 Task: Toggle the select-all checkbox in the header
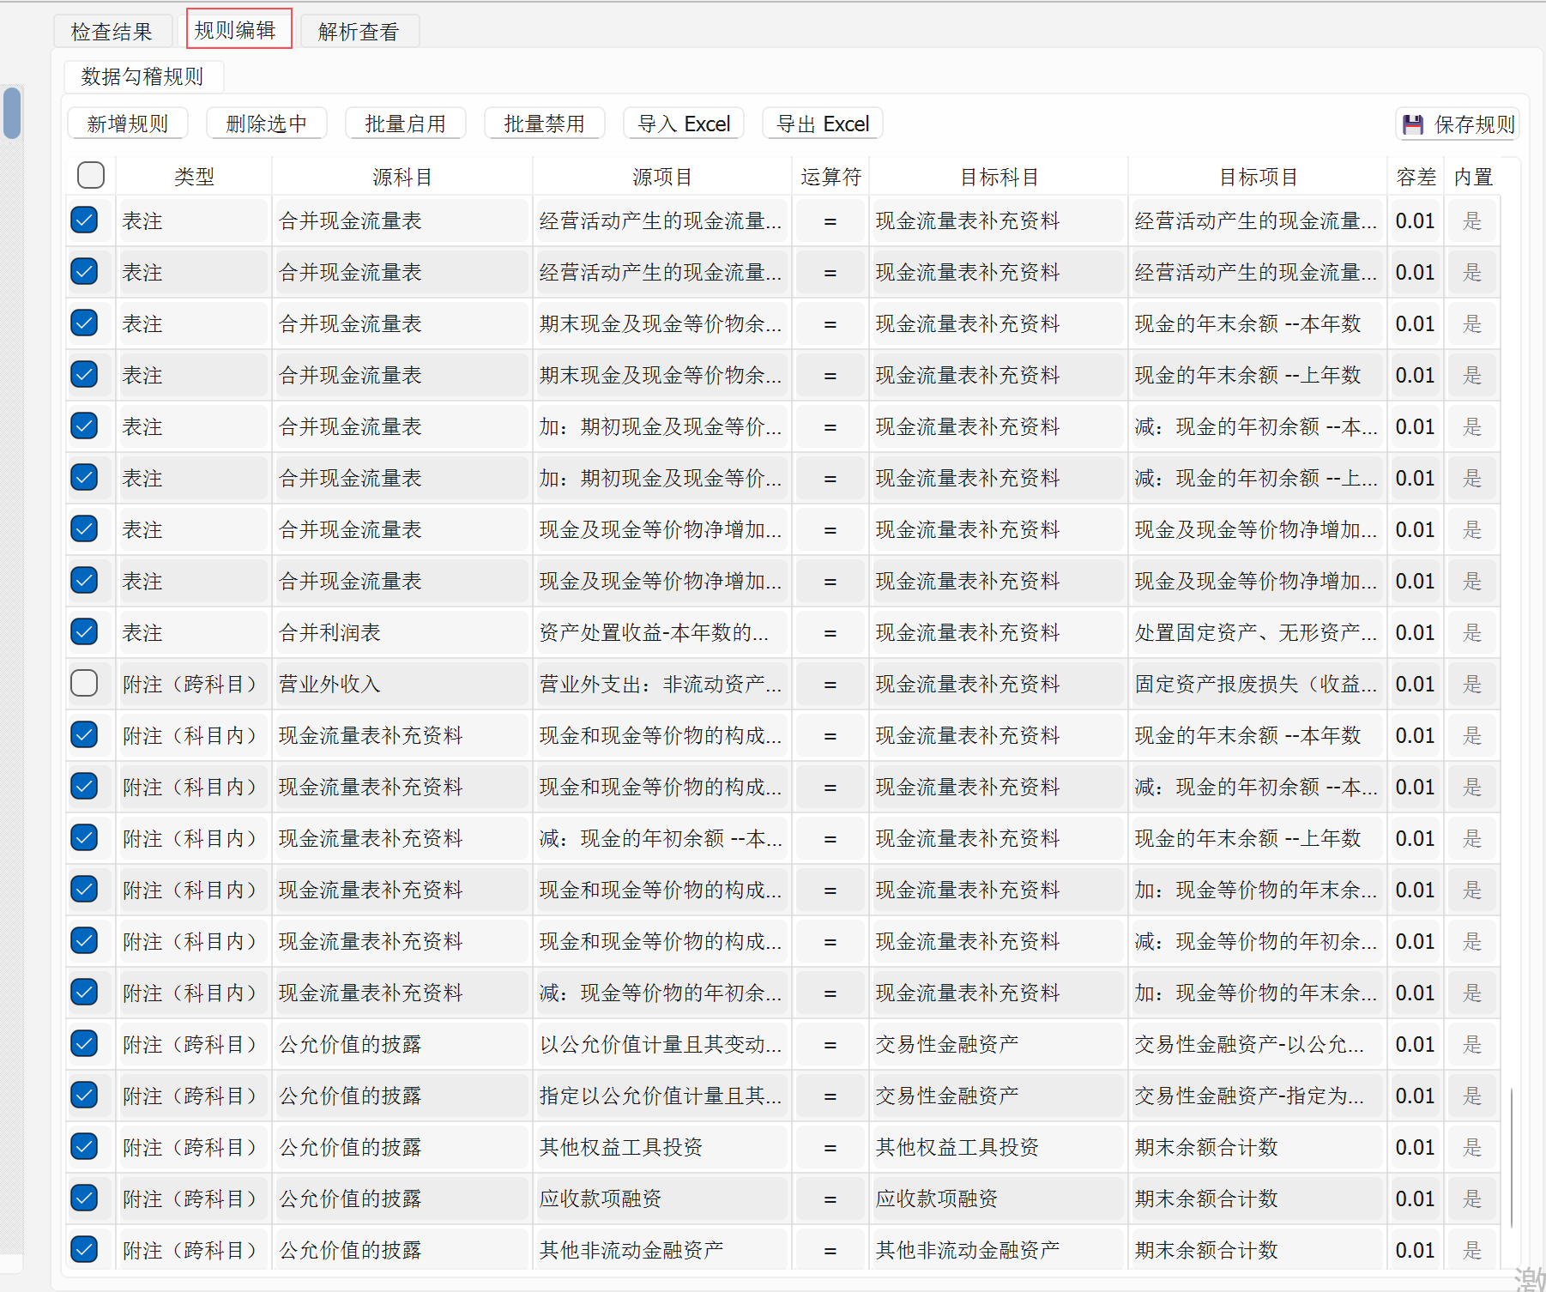(x=90, y=175)
